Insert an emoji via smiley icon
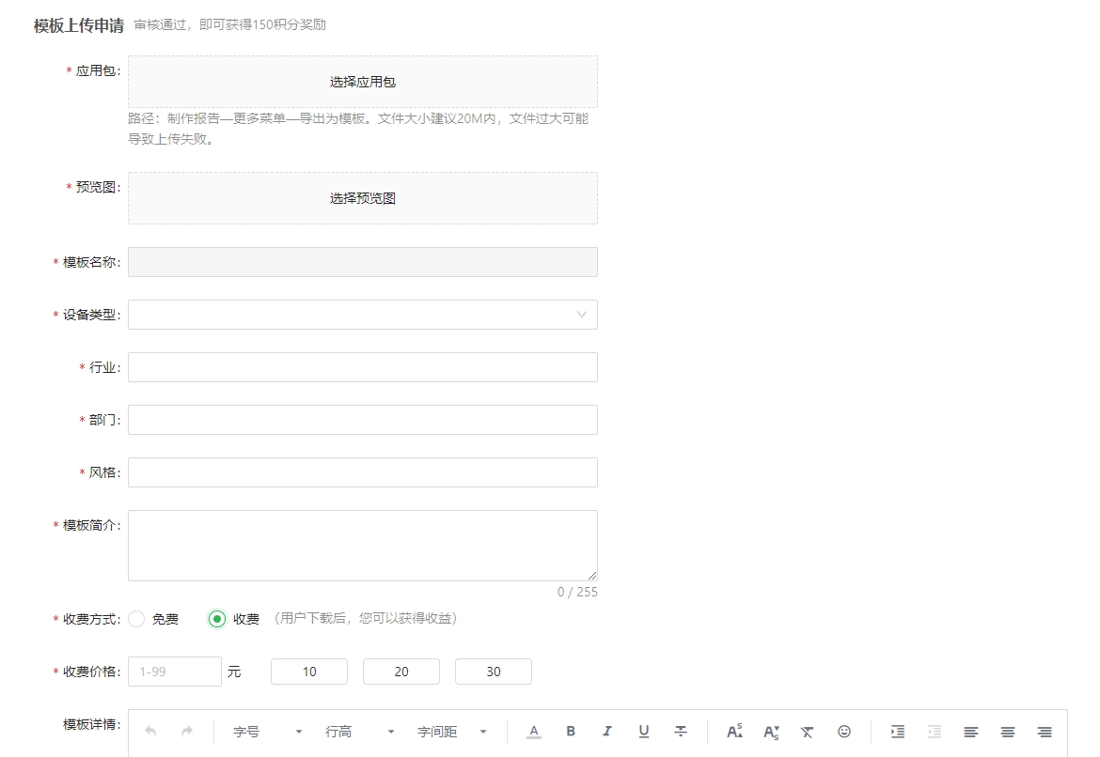 point(844,732)
